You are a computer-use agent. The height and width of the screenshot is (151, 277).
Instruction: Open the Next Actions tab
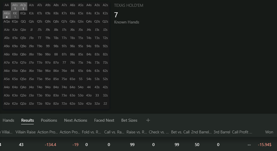pyautogui.click(x=76, y=120)
